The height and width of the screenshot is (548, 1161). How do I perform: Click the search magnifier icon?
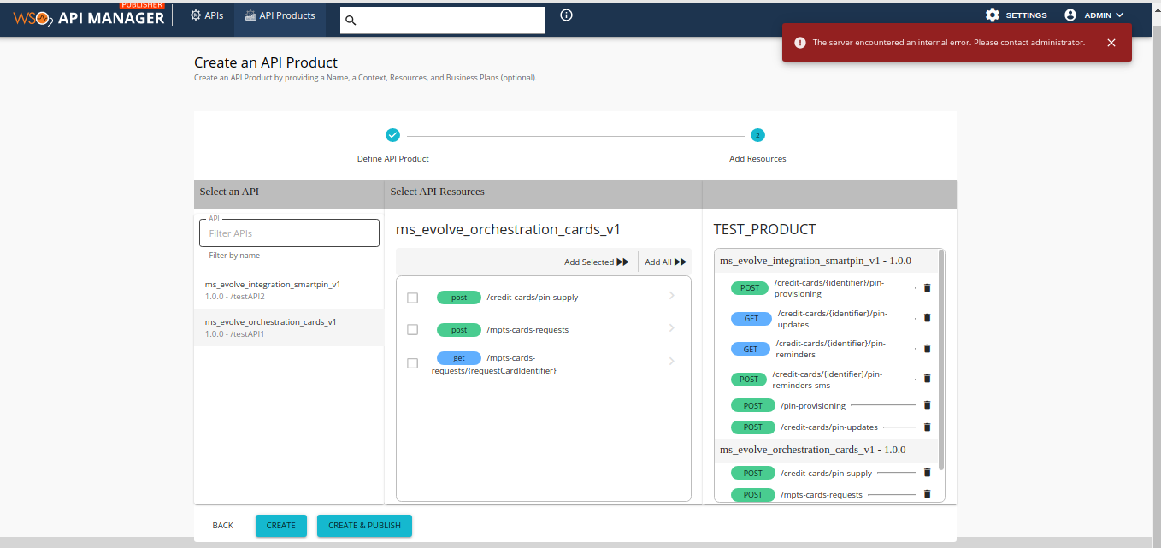click(x=351, y=20)
